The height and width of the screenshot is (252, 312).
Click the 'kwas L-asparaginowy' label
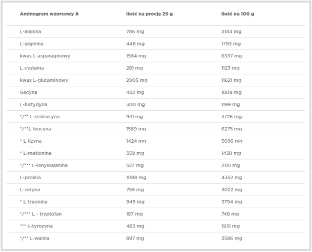pos(45,56)
